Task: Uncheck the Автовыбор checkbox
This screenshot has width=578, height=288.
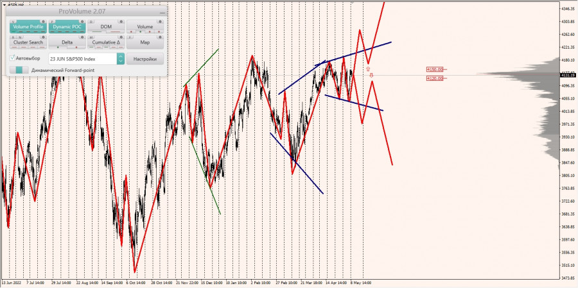Action: click(x=13, y=58)
